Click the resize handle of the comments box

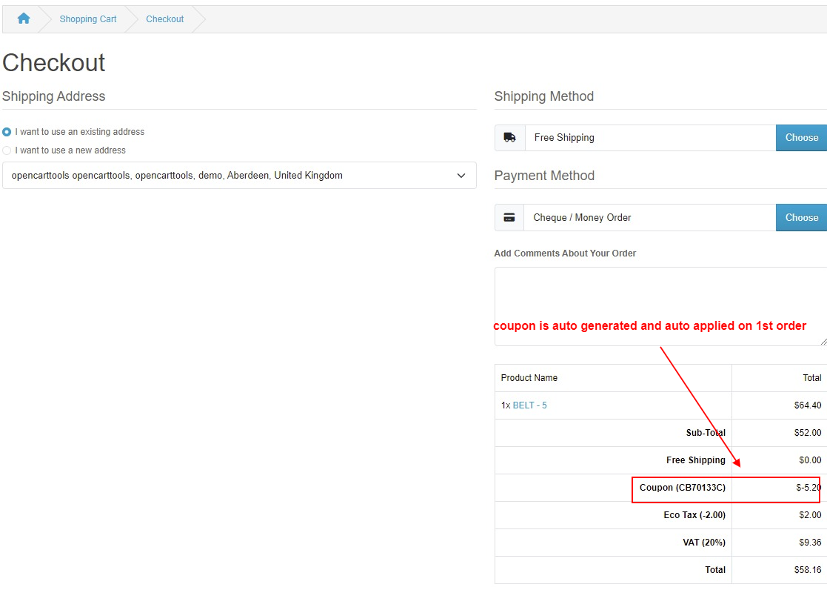point(823,342)
